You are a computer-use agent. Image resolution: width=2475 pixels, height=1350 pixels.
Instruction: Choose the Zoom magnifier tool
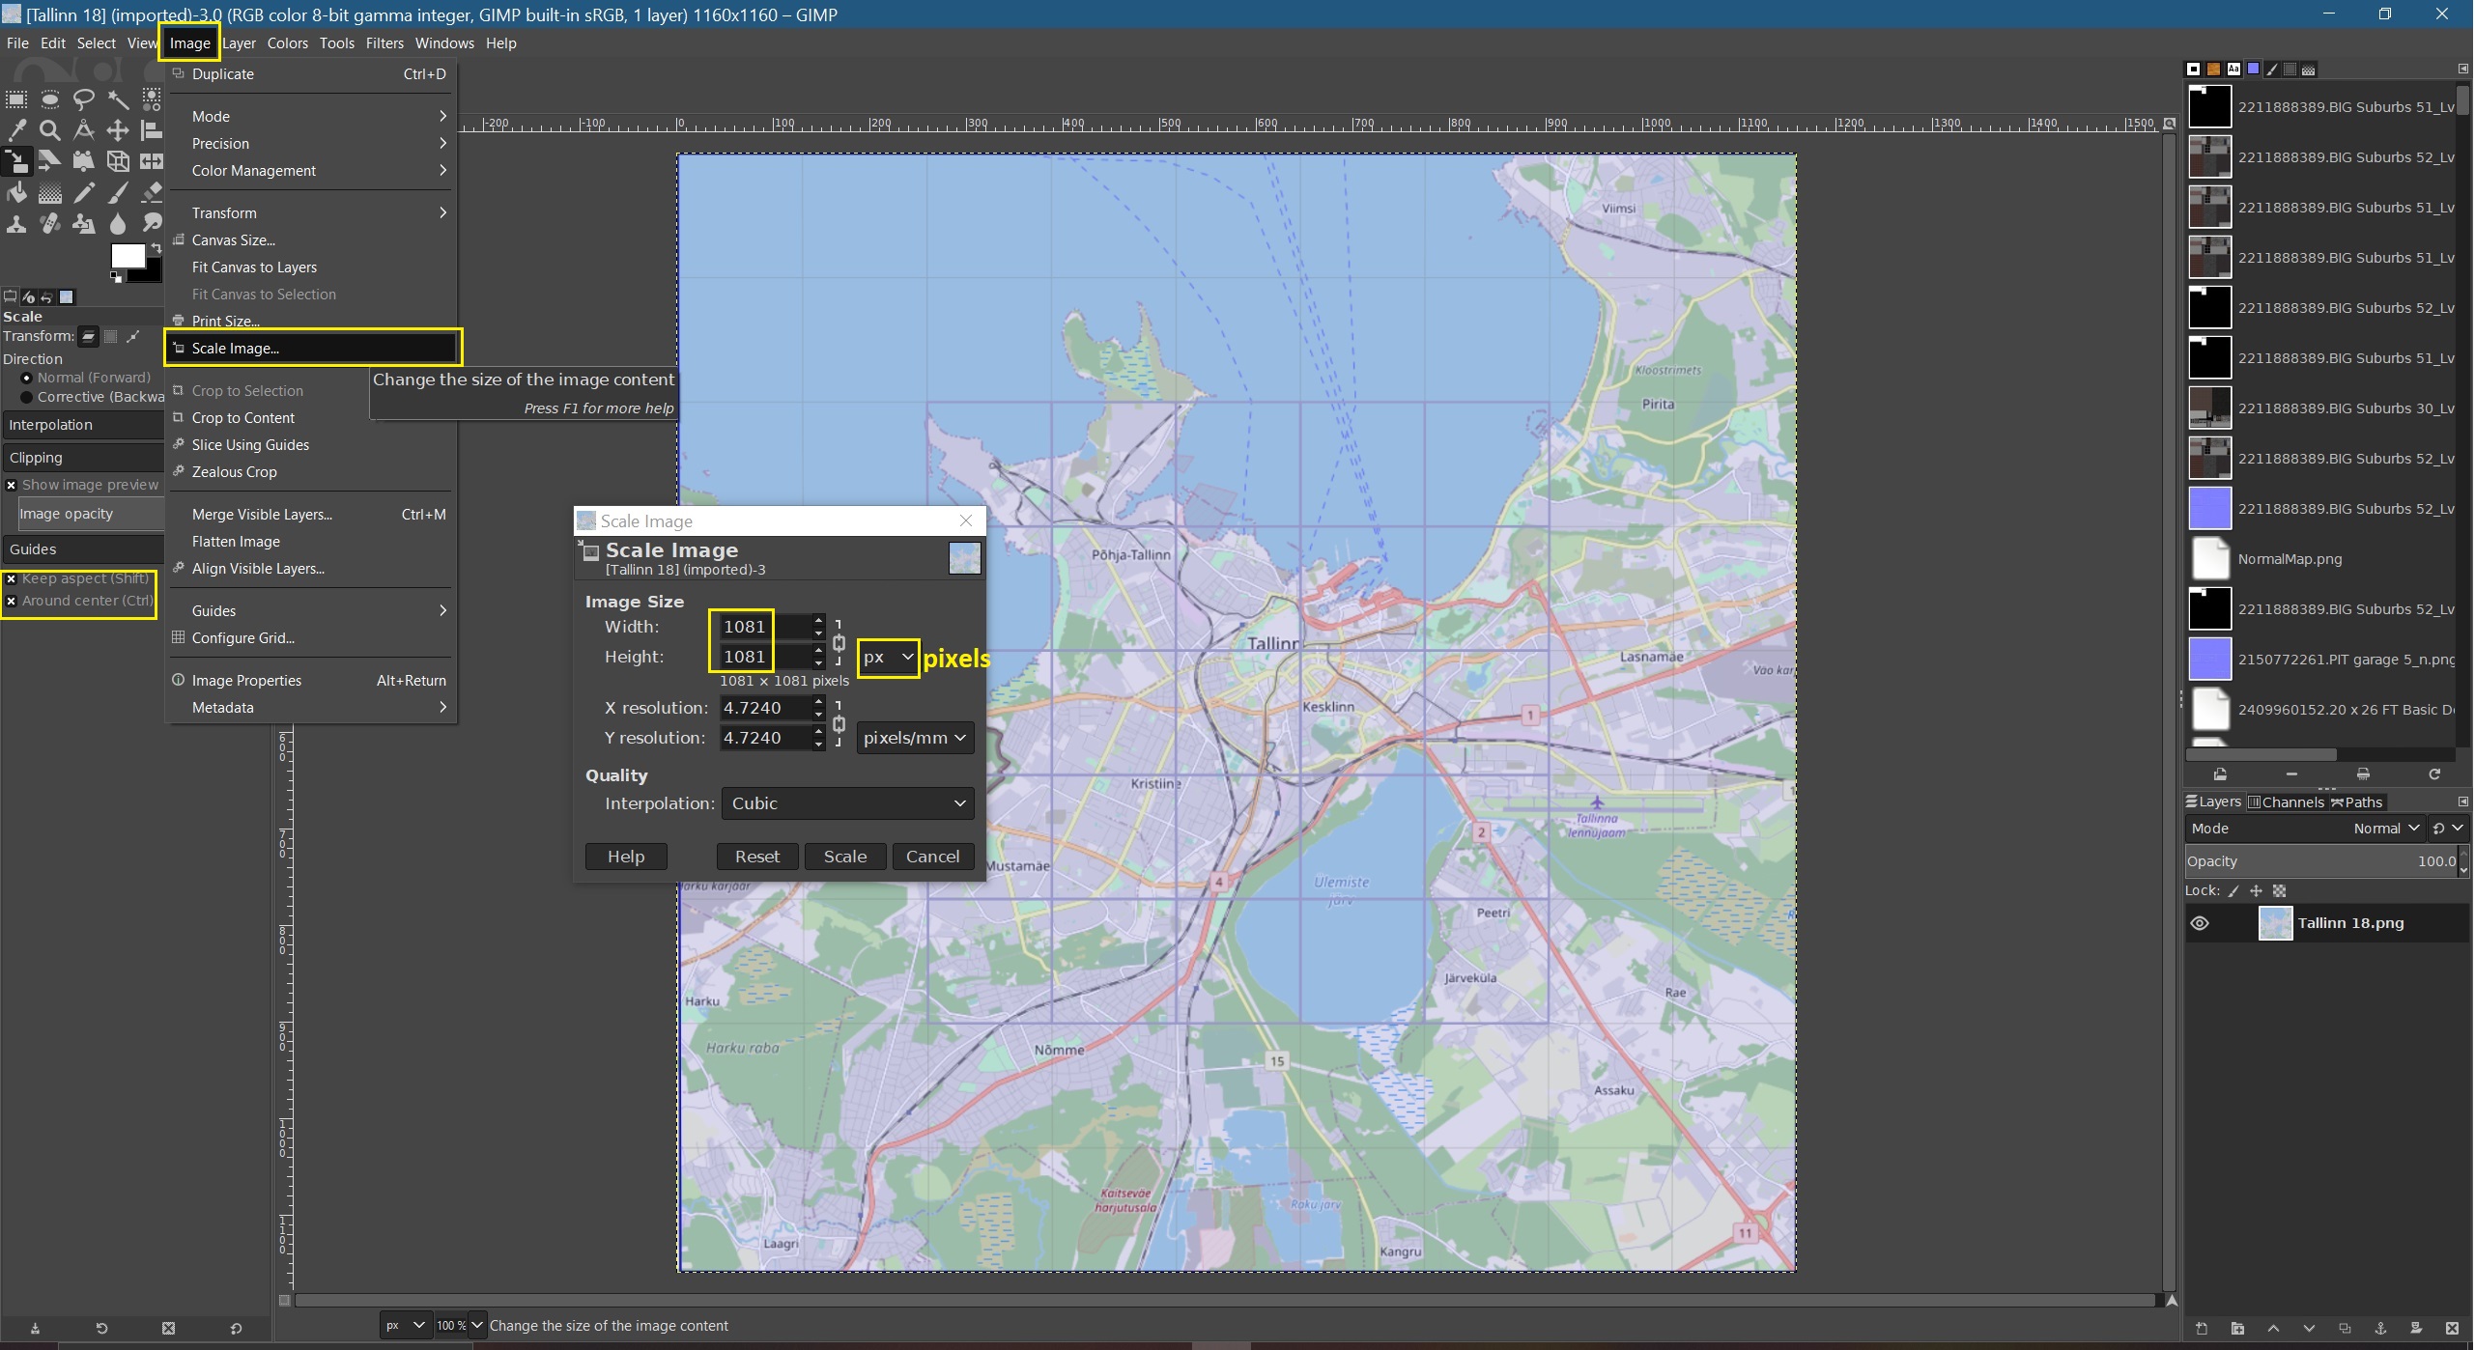pos(50,130)
